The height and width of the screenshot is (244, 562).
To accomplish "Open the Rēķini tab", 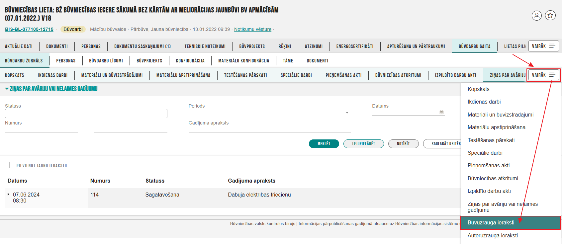I will coord(285,46).
